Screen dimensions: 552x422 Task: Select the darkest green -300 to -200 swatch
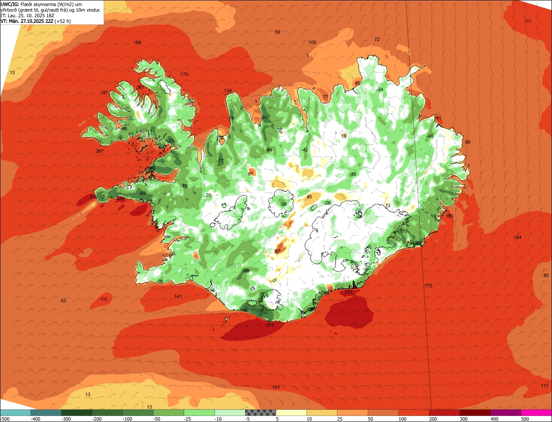(x=76, y=413)
